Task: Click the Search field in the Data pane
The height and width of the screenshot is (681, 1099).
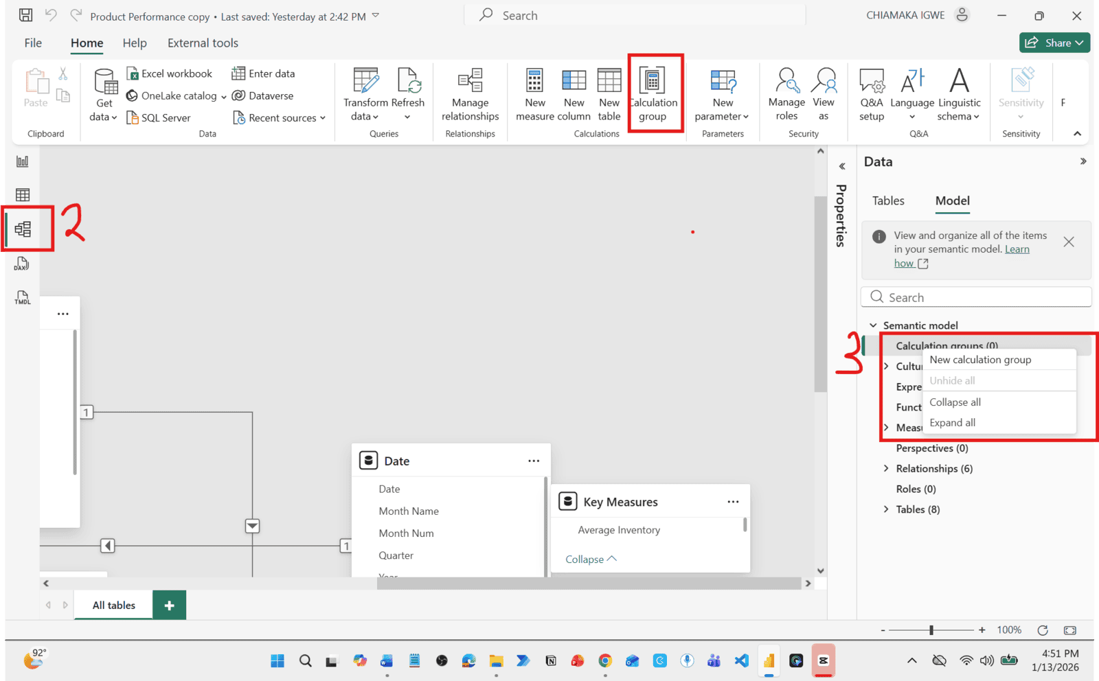Action: 975,297
